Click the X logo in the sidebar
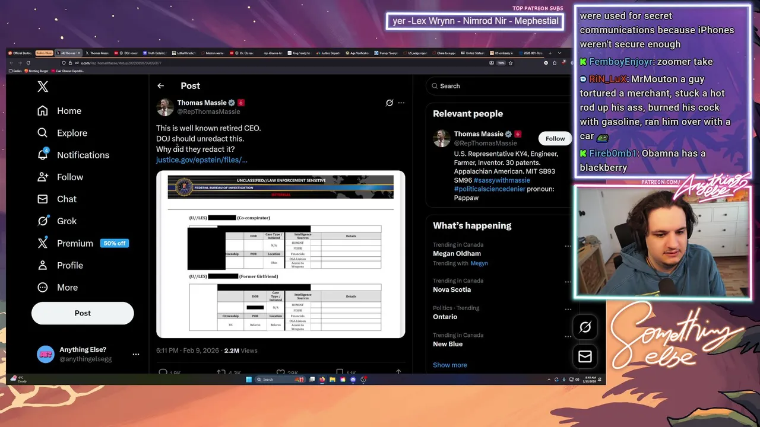 coord(43,87)
